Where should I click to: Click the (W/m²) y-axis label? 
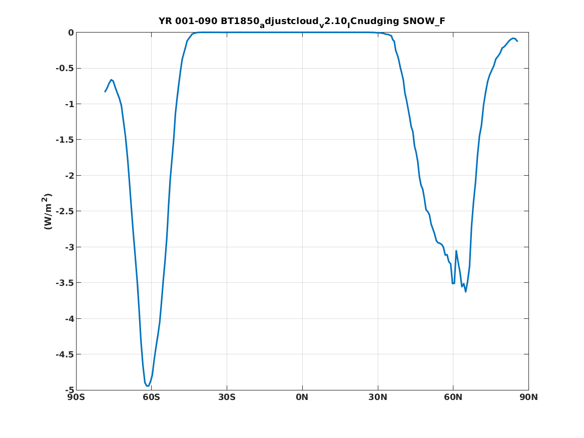click(x=48, y=211)
